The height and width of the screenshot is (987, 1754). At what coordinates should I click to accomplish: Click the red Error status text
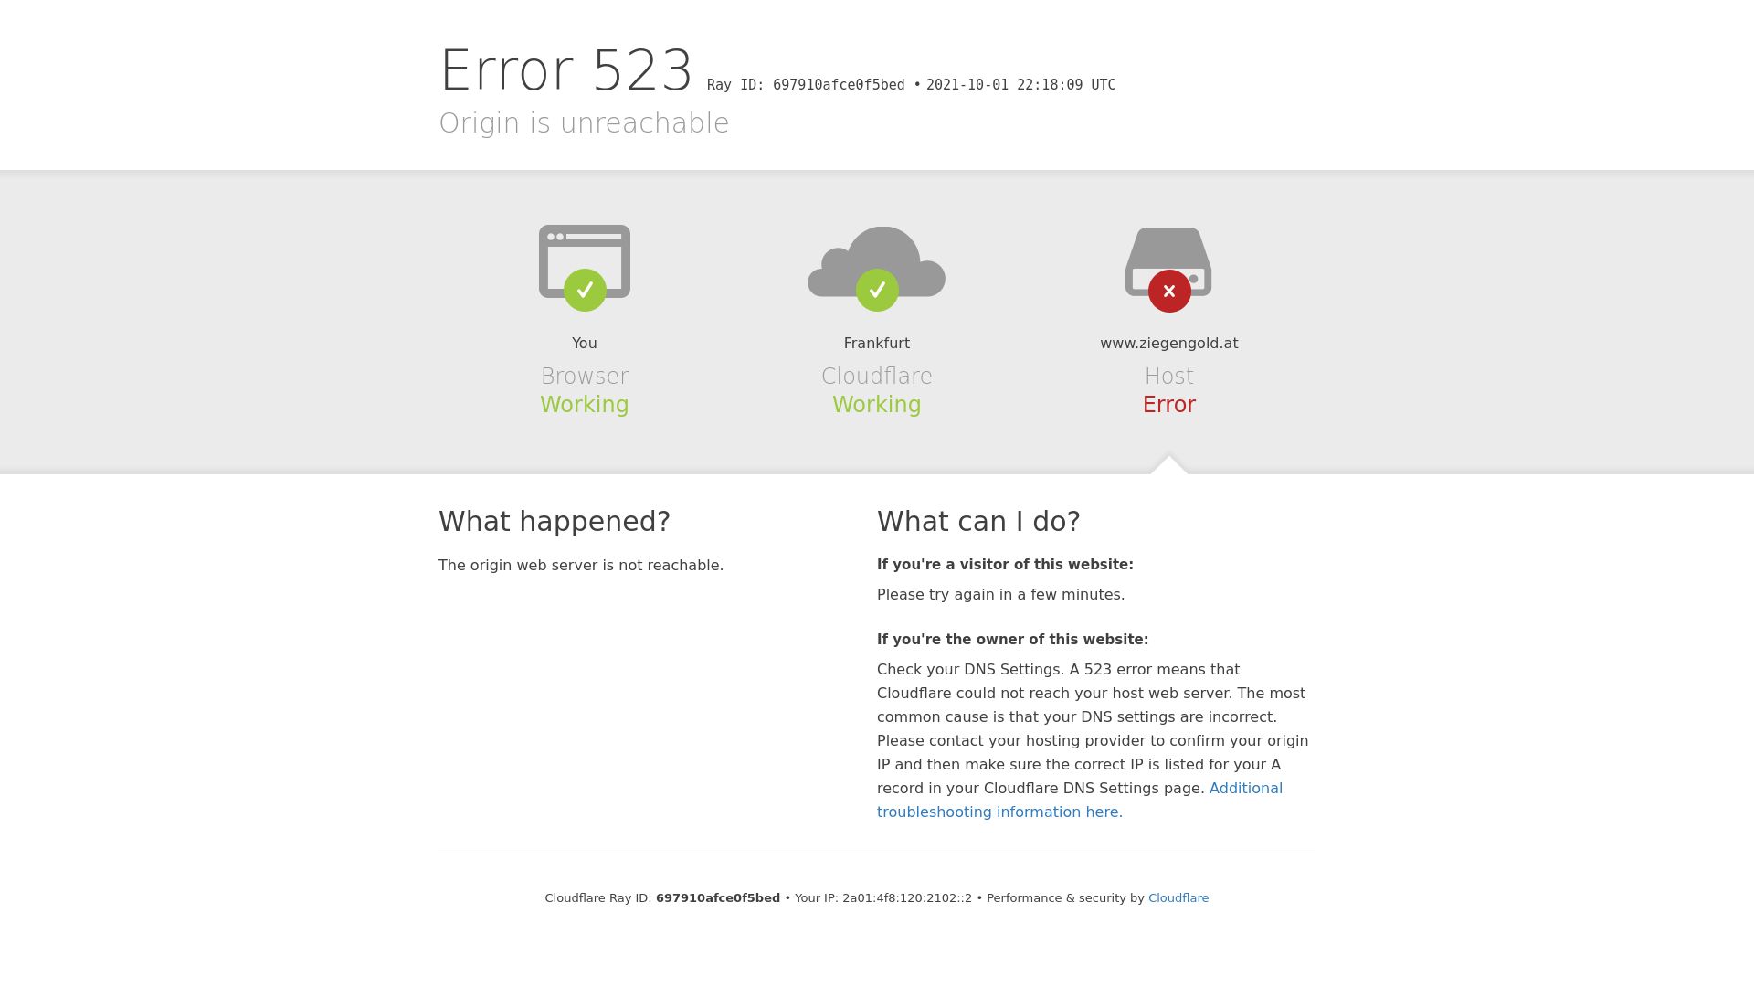1169,405
